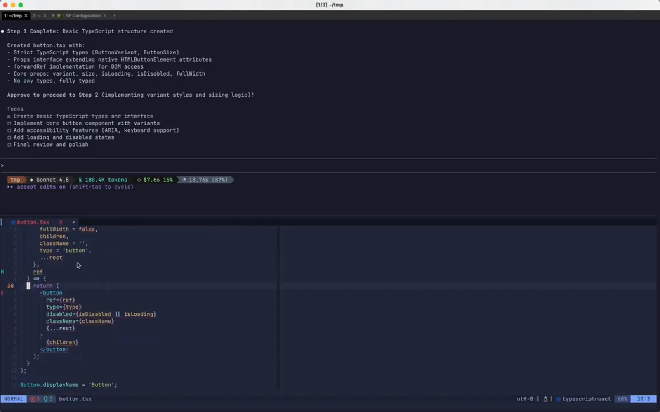Screen dimensions: 660x412
Task: Click the Claude prompt input line
Action: tap(328, 166)
